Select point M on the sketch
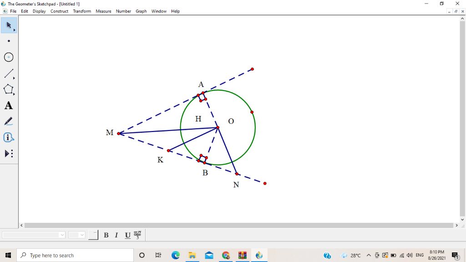Screen dimensions: 466x262 [x=119, y=134]
